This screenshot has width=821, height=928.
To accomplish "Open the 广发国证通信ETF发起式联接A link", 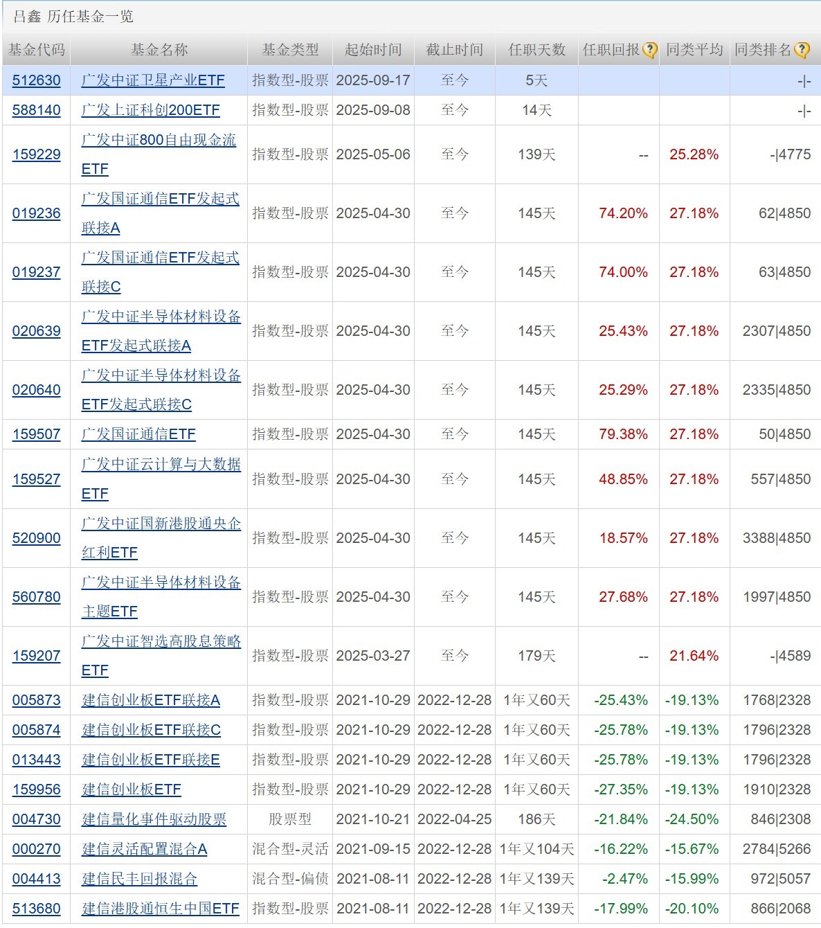I will click(161, 213).
